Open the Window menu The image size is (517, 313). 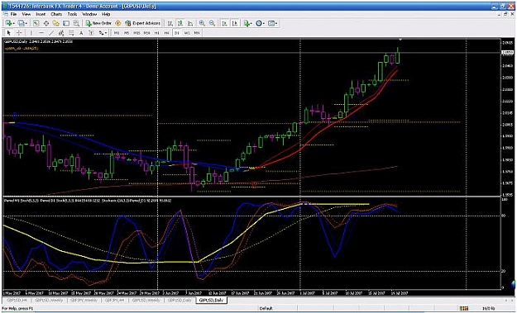[89, 14]
